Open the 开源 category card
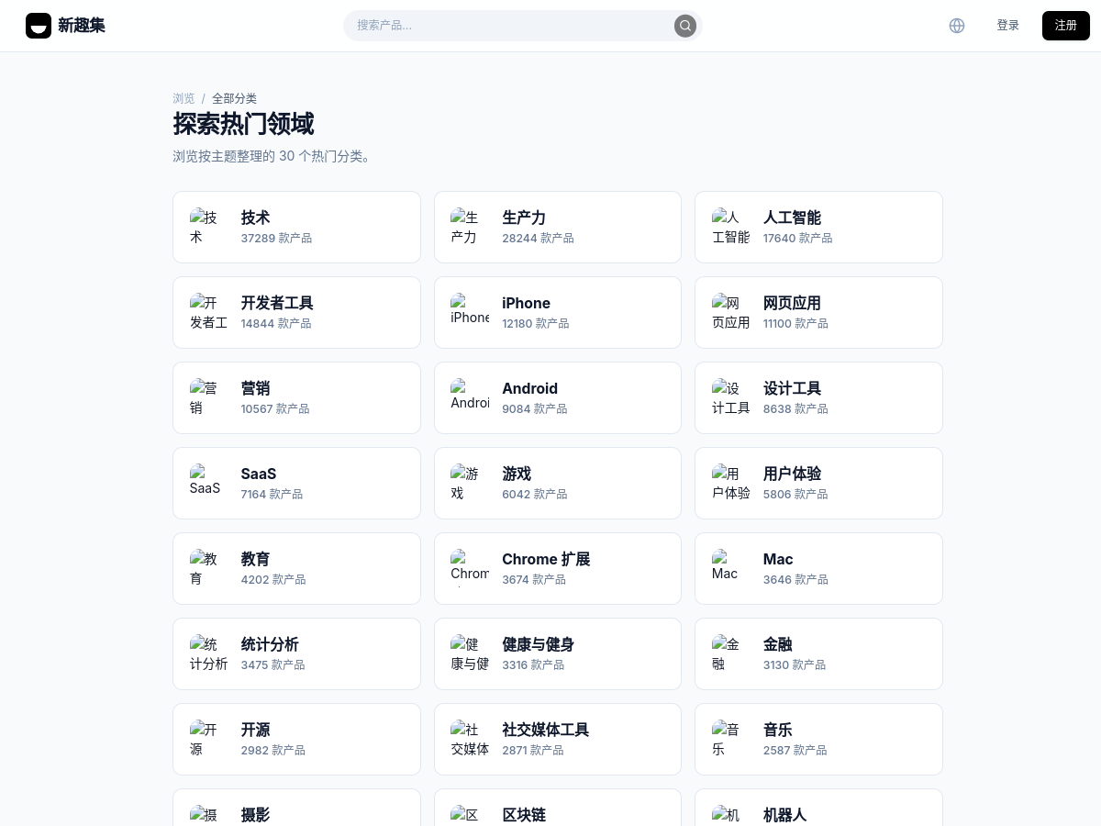The height and width of the screenshot is (826, 1101). tap(296, 739)
